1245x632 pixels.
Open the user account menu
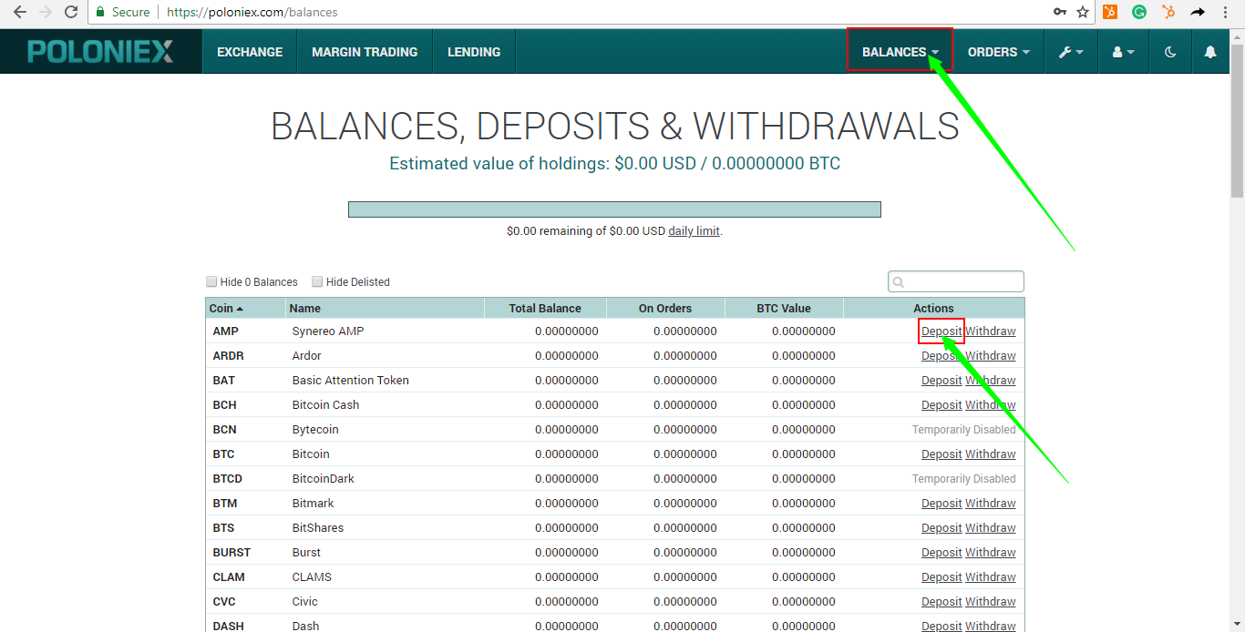coord(1123,52)
